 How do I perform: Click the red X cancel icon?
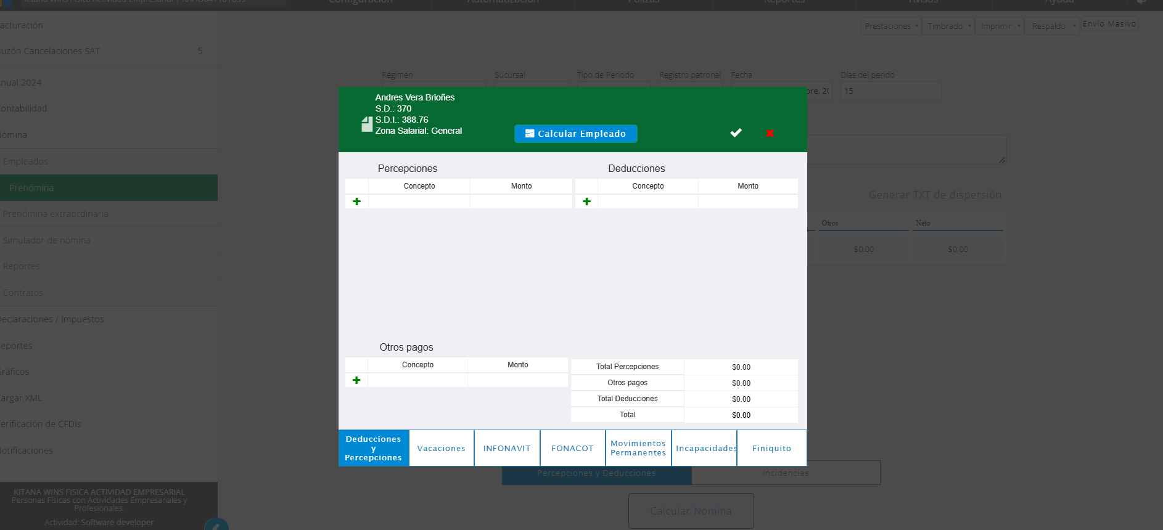(770, 133)
